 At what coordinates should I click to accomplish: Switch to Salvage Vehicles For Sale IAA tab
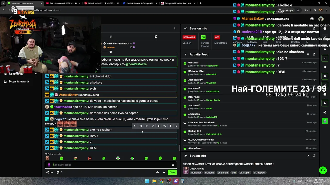click(x=177, y=3)
